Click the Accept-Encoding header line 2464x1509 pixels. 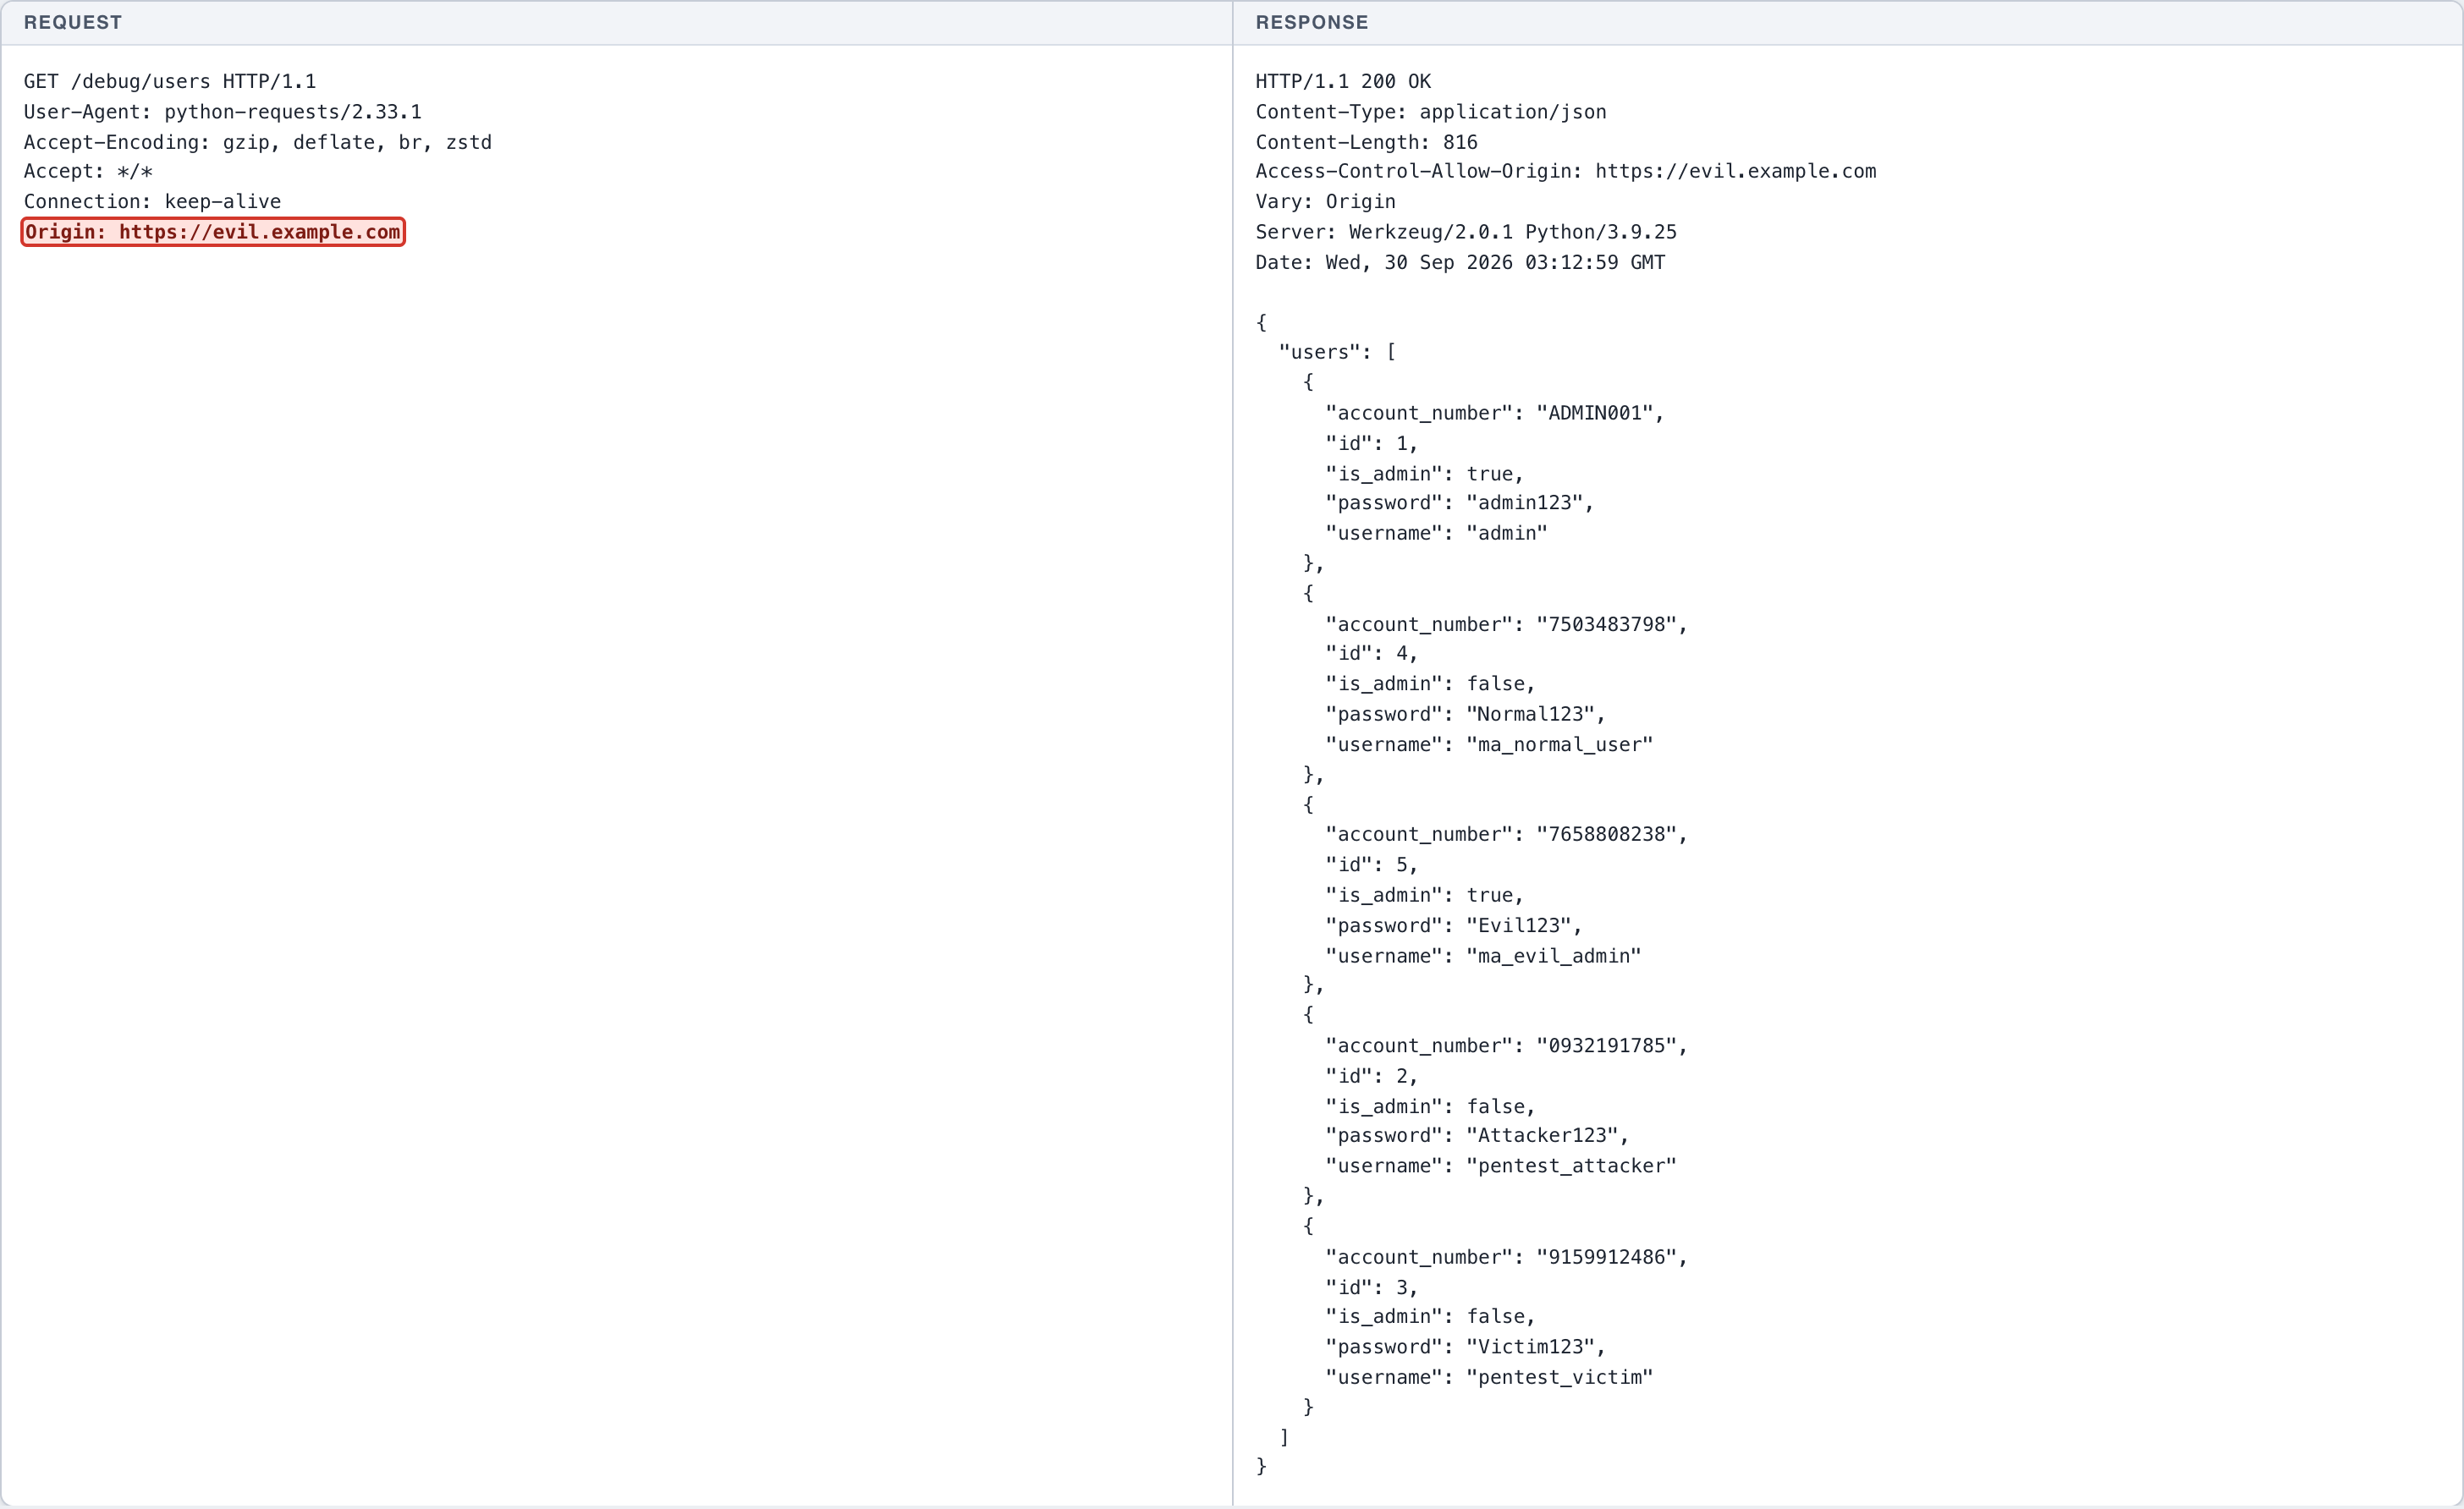coord(258,142)
